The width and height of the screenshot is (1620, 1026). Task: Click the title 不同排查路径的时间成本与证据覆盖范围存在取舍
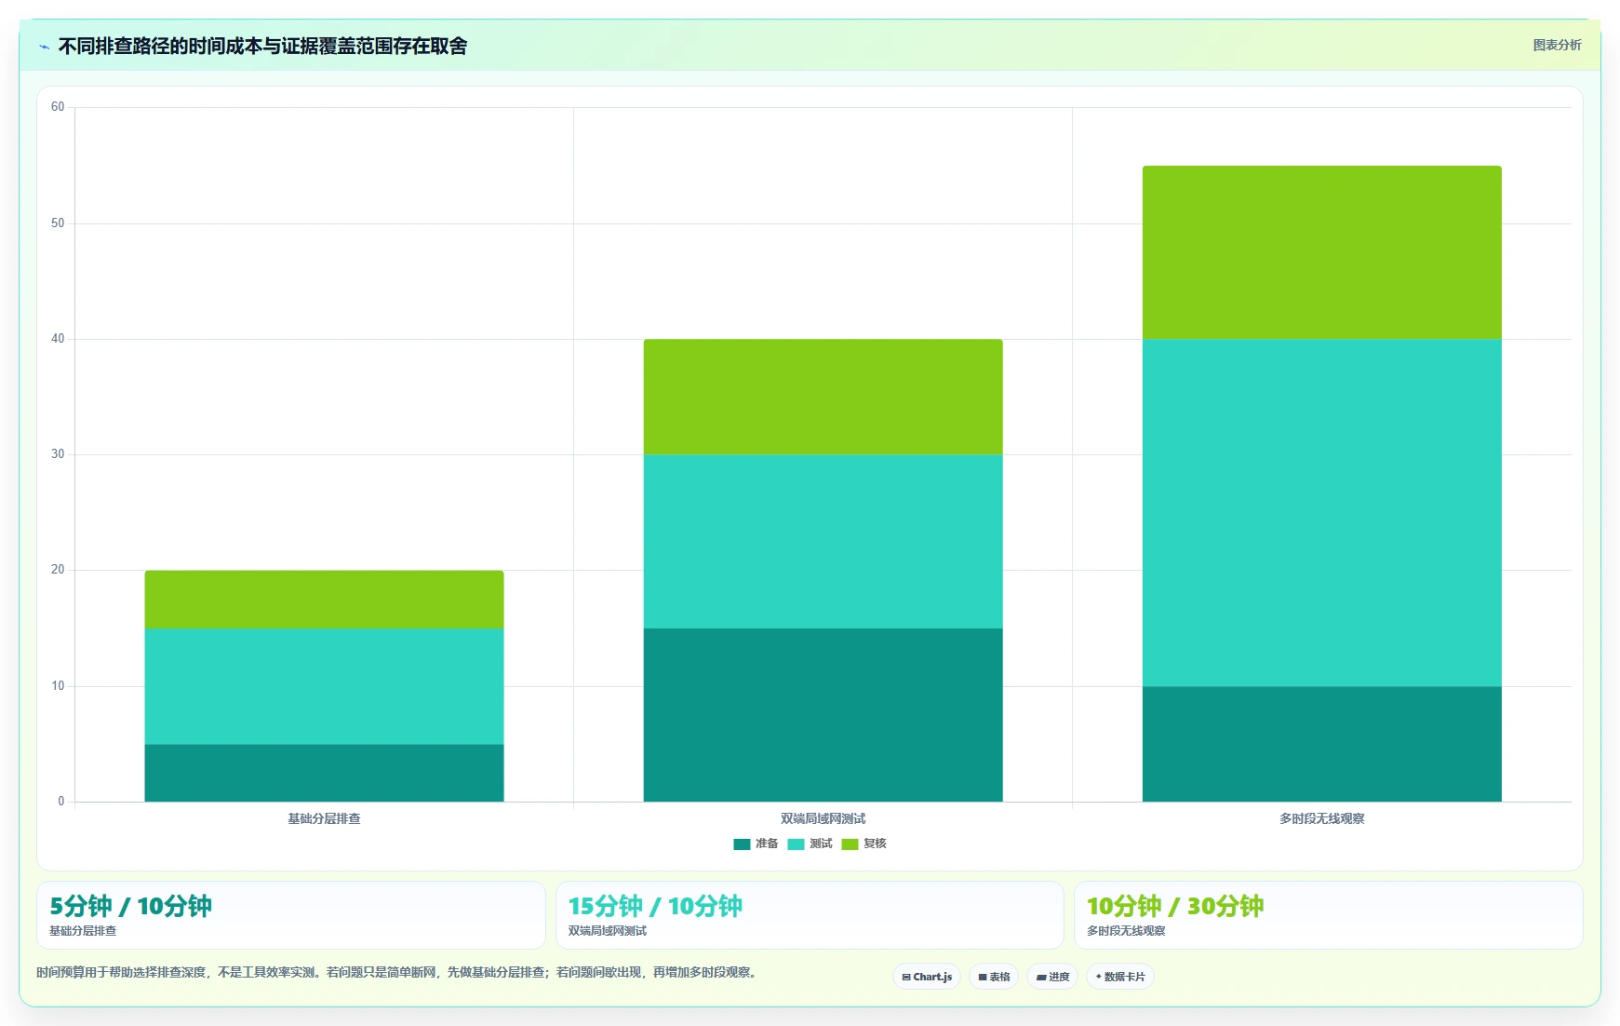pyautogui.click(x=262, y=46)
